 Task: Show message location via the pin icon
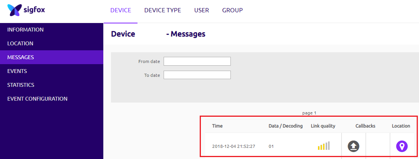click(402, 146)
